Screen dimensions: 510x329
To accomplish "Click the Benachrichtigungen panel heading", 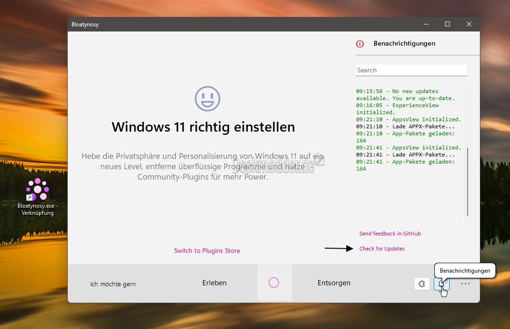I will (404, 44).
